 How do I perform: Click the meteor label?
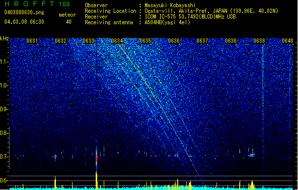[67, 15]
